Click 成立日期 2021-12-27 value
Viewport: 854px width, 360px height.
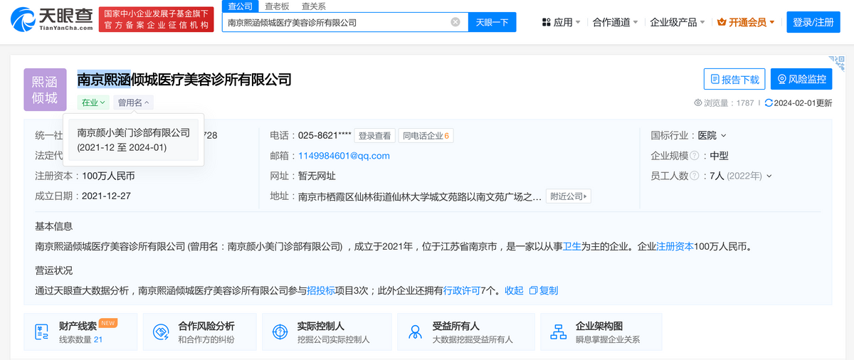106,196
